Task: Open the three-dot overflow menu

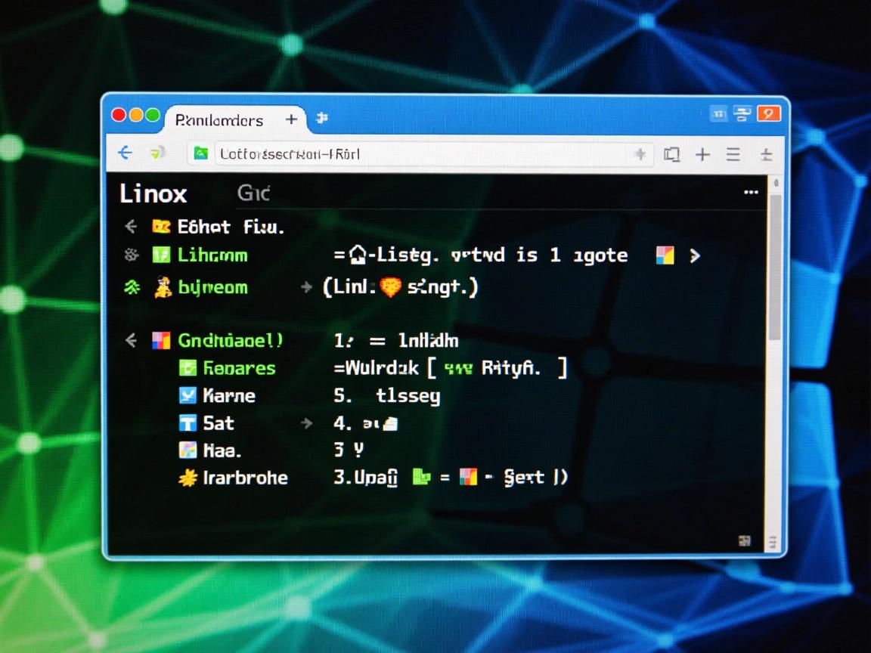Action: click(x=751, y=193)
